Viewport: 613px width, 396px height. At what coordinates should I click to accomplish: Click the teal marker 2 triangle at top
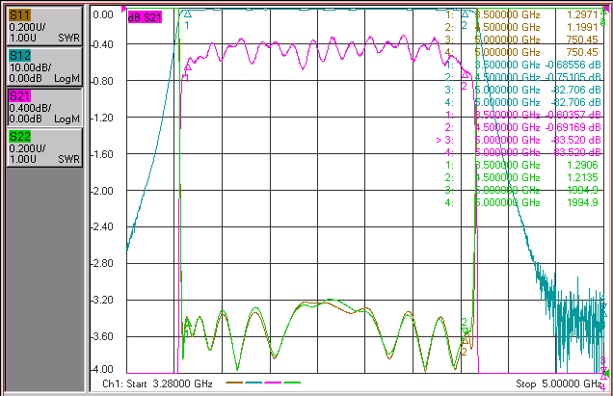465,14
